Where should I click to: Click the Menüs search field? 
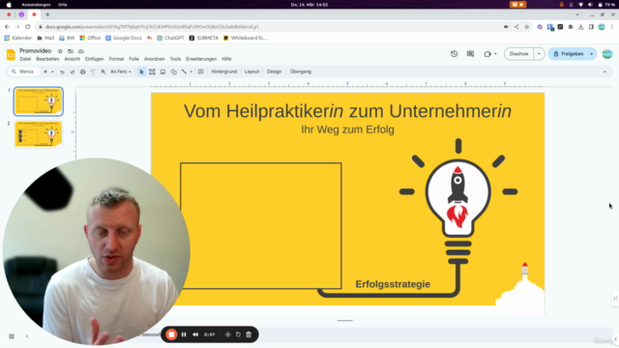[x=23, y=72]
